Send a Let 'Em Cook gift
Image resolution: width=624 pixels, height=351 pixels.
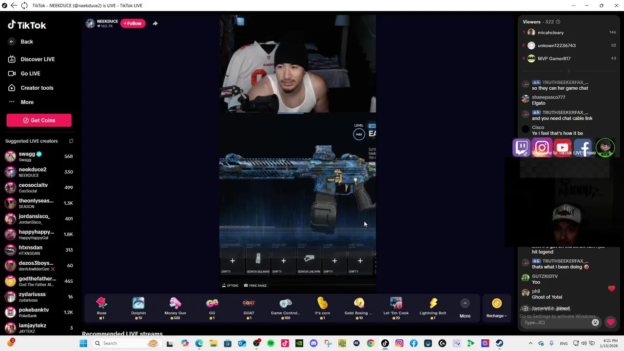(x=396, y=309)
